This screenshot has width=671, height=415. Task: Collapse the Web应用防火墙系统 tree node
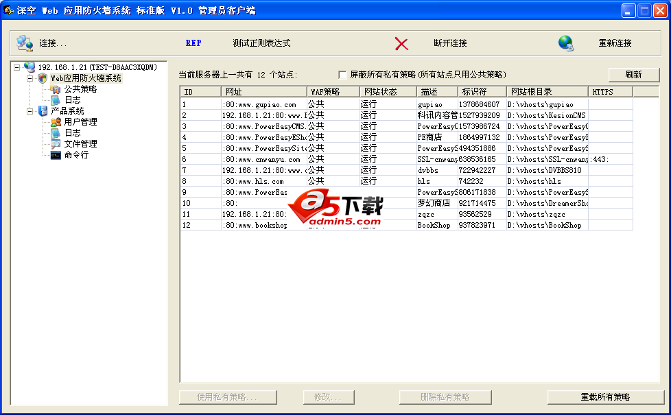click(x=30, y=78)
